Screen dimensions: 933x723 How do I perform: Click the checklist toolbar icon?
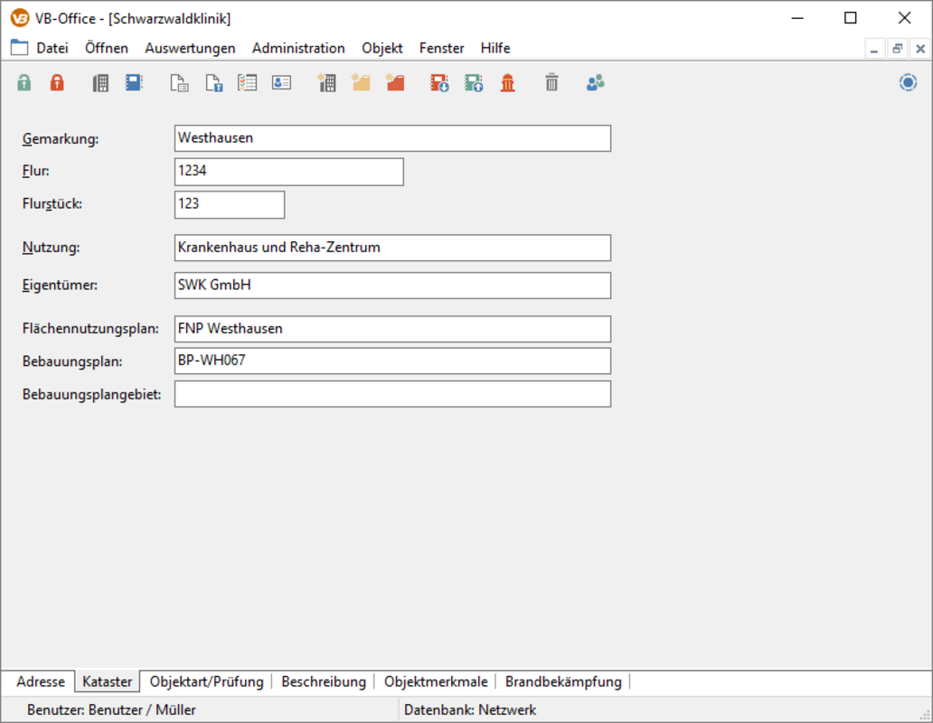[x=248, y=83]
